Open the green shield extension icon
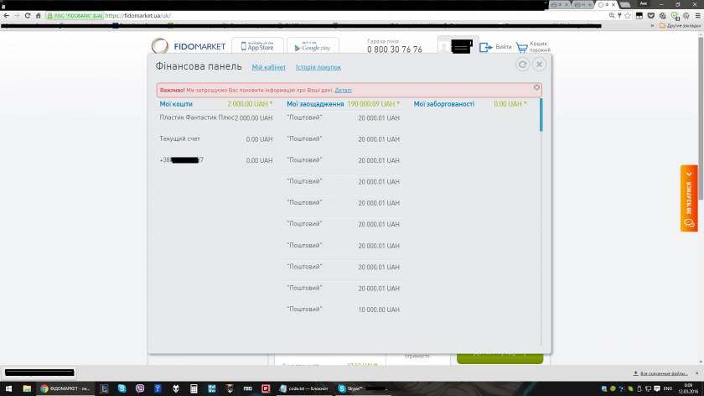Image resolution: width=704 pixels, height=396 pixels. pyautogui.click(x=675, y=16)
